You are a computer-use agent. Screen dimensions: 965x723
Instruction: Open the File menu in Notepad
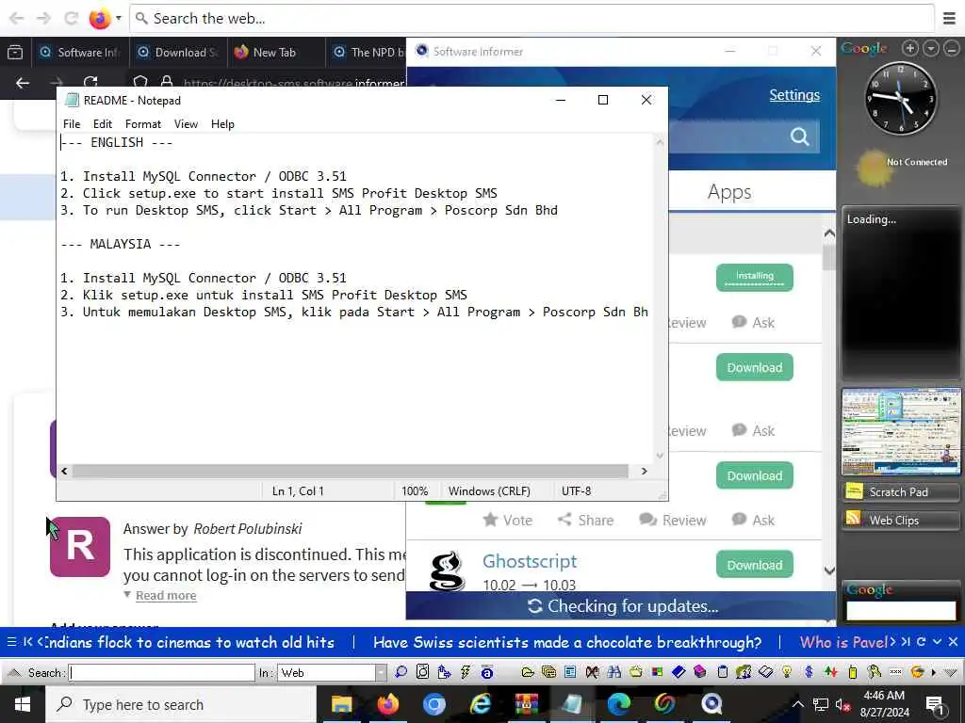(x=72, y=123)
